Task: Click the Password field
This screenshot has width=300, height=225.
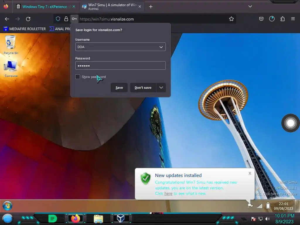Action: (120, 66)
